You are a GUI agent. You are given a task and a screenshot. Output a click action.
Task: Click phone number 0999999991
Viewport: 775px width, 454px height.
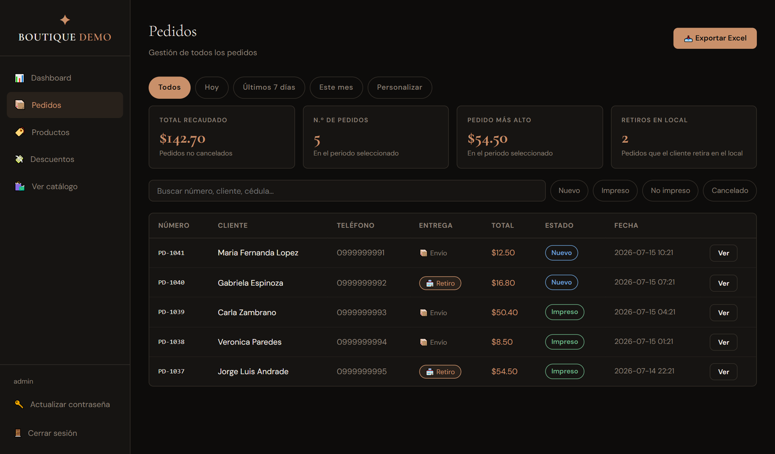pos(360,253)
